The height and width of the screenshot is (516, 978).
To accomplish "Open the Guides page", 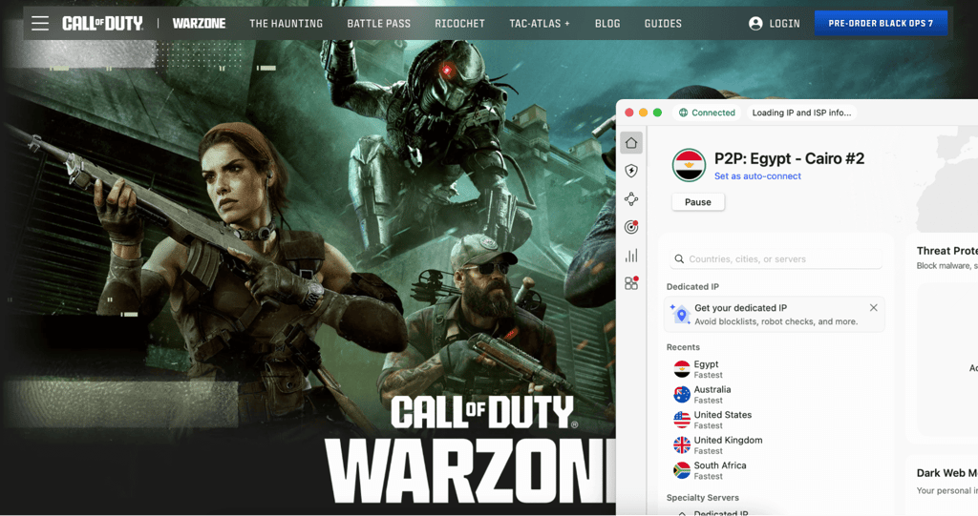I will tap(663, 24).
